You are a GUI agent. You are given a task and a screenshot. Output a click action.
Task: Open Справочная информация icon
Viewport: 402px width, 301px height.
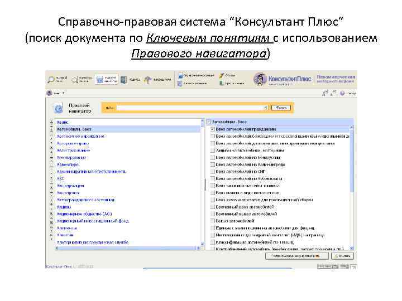pos(180,75)
